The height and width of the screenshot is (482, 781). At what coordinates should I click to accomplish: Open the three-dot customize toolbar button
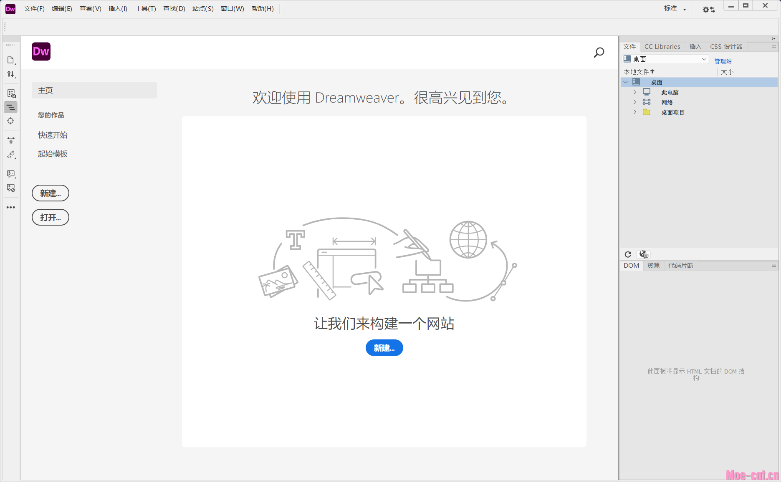click(x=11, y=207)
